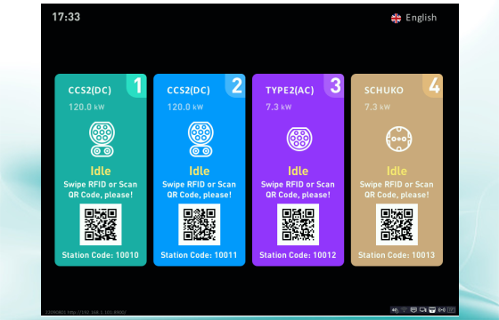
Task: Tap the QR code for station 10013
Action: tap(397, 224)
